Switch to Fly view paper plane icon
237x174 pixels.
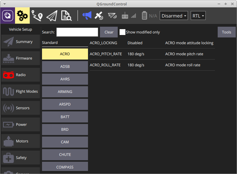[52, 16]
